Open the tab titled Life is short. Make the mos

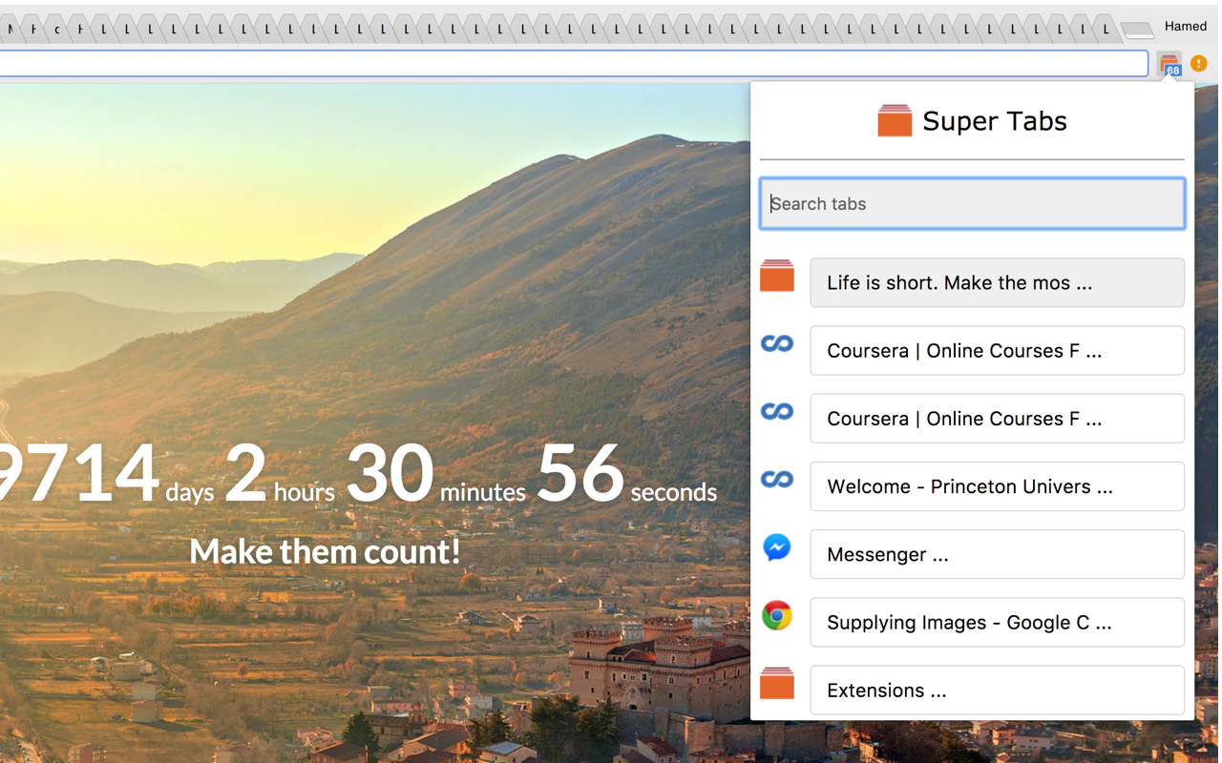(997, 282)
